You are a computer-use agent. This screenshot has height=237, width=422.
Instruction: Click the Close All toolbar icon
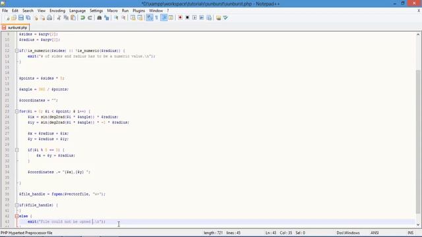[x=42, y=18]
